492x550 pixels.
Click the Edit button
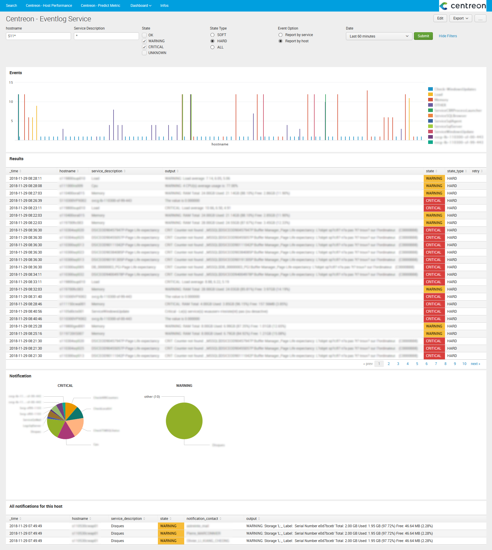440,18
